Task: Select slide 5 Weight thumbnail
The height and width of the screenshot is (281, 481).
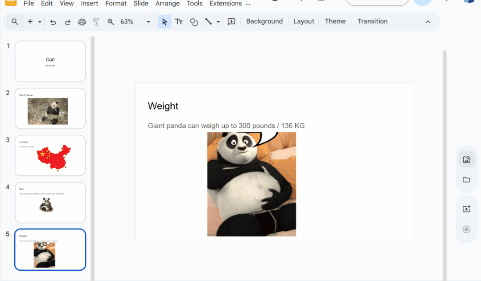Action: [x=50, y=250]
